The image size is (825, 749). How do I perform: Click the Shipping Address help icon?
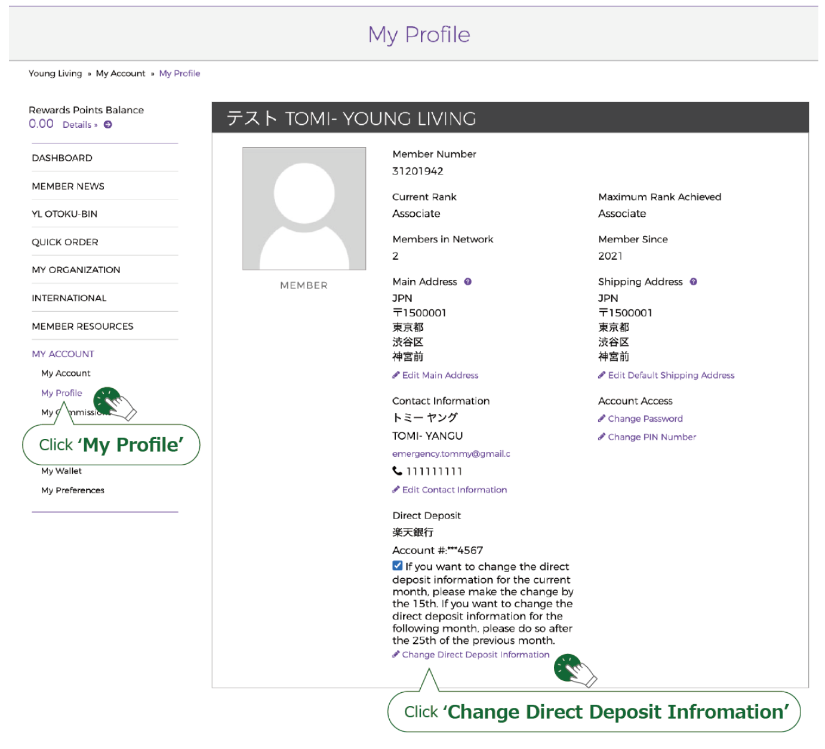tap(693, 282)
